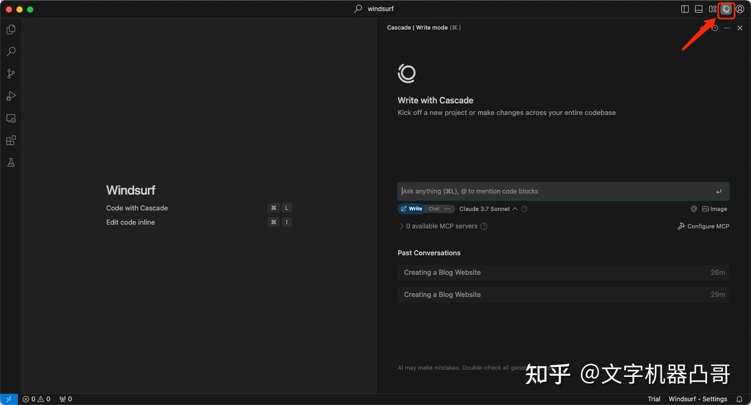Click the @ mention icon

pyautogui.click(x=694, y=209)
